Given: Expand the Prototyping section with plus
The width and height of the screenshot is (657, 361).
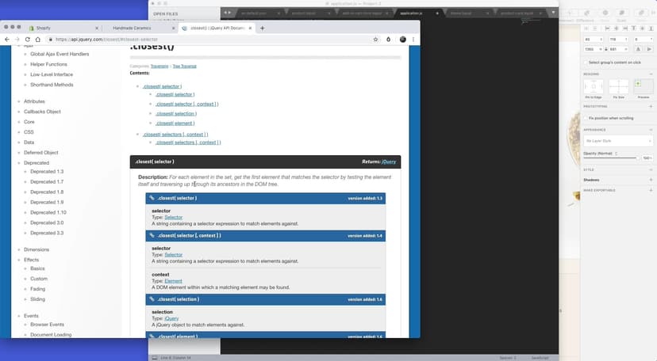Looking at the screenshot, I should point(651,106).
